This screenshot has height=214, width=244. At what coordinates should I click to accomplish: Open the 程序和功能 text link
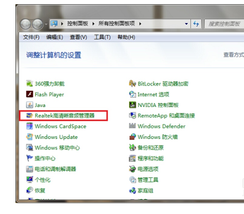pos(151,159)
